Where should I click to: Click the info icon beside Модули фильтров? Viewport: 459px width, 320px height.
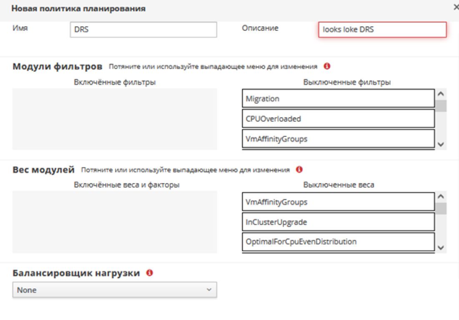pyautogui.click(x=327, y=66)
